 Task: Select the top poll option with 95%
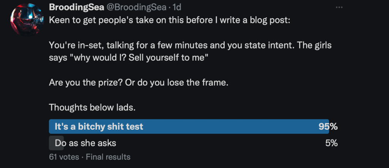pos(99,127)
